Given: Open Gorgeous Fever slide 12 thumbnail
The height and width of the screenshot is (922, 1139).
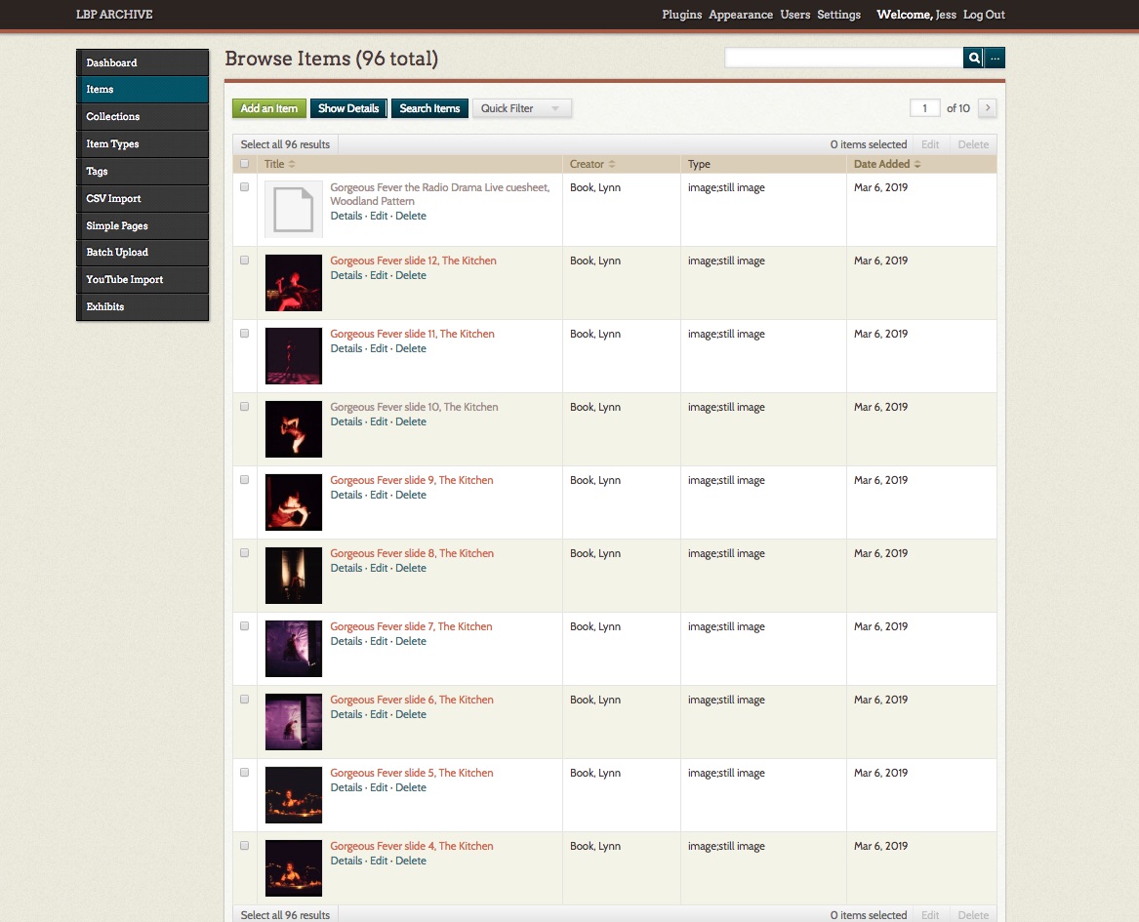Looking at the screenshot, I should [x=293, y=283].
